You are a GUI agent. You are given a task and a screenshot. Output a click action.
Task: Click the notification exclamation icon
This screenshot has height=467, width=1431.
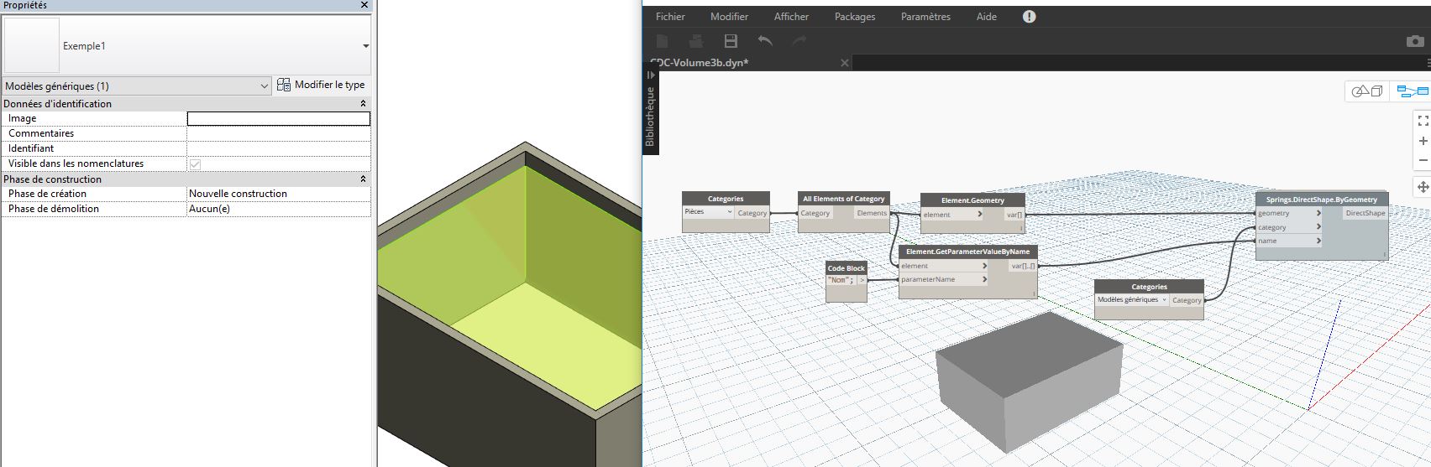1029,17
